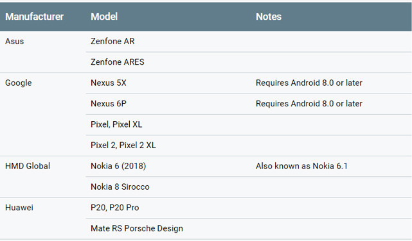The height and width of the screenshot is (241, 412).
Task: Click the Manufacturer column header
Action: tap(35, 17)
